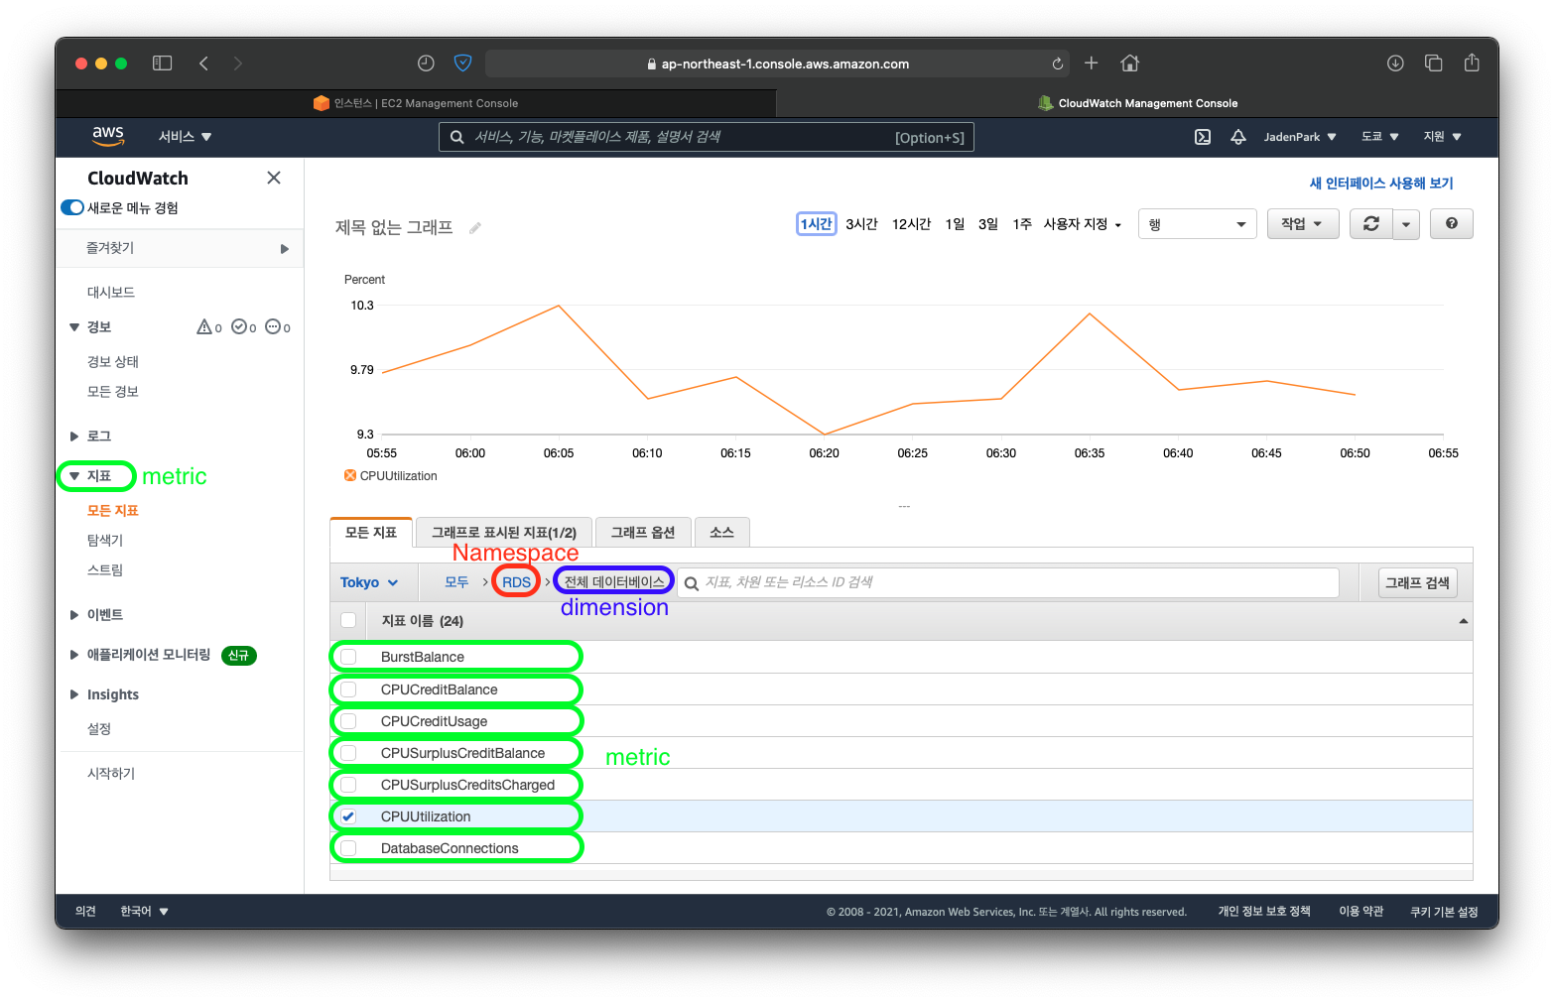Sort metric name column arrow
Viewport: 1554px width, 1002px height.
(1463, 621)
